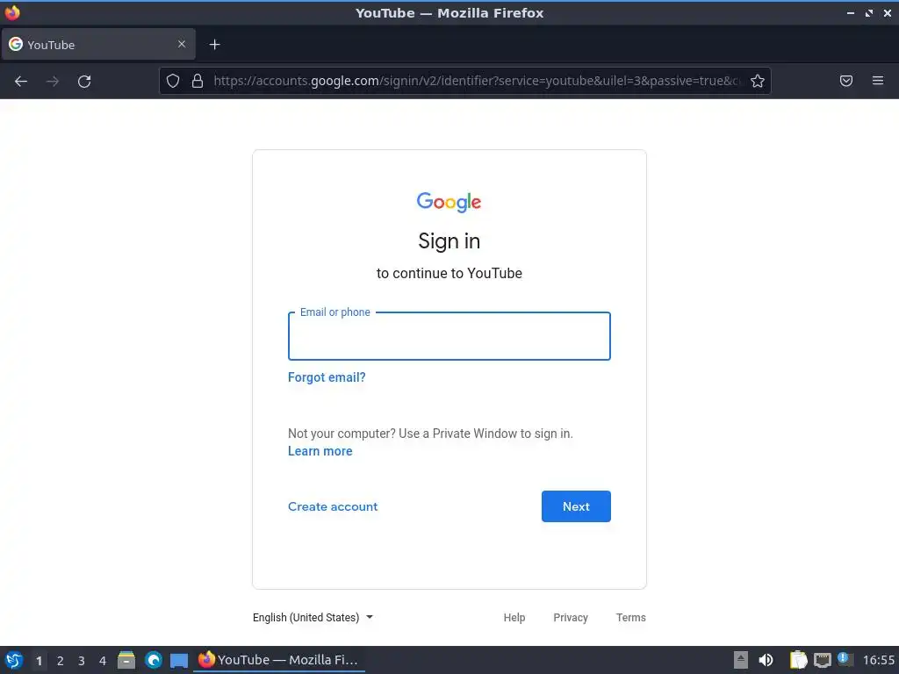Go back using the browser back arrow
Image resolution: width=899 pixels, height=674 pixels.
[x=21, y=82]
